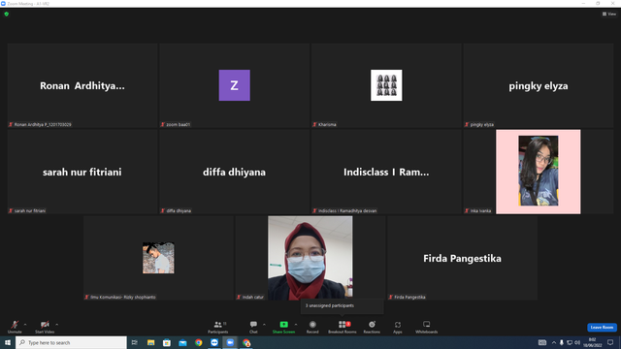Open the taskbar clock and date

pos(592,342)
